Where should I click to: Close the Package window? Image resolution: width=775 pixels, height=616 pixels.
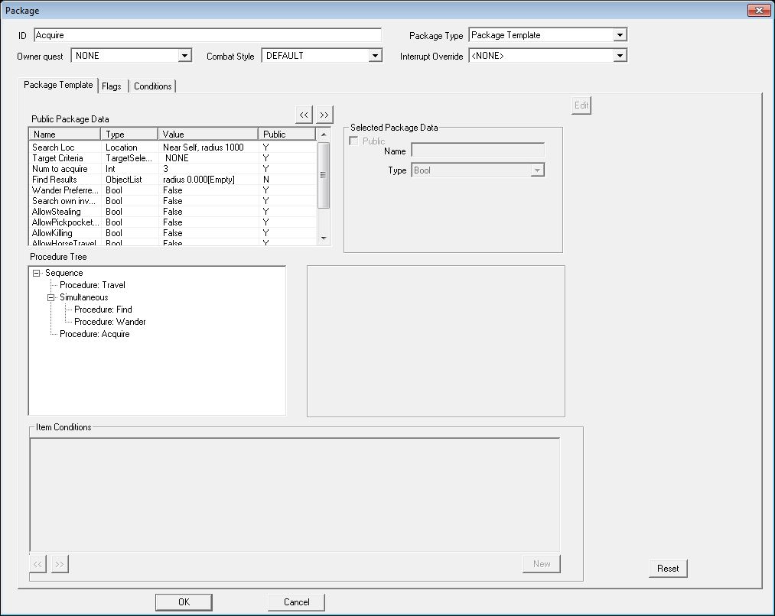point(759,10)
